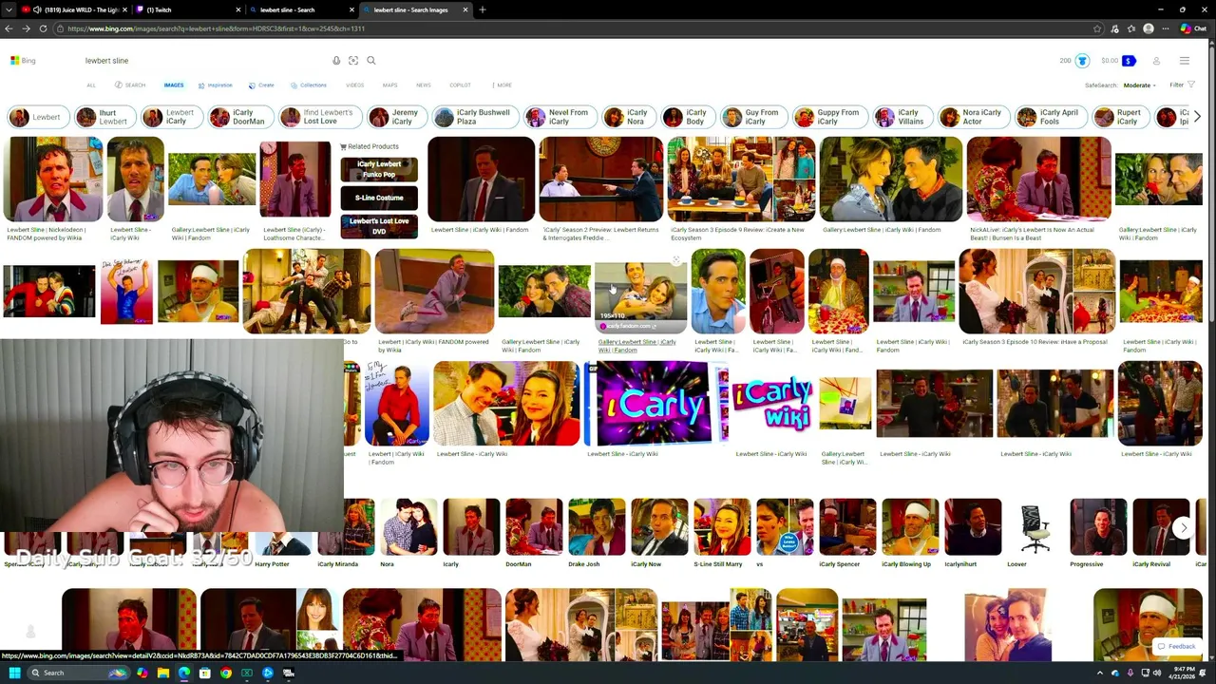The height and width of the screenshot is (684, 1216).
Task: Open the colorful iCarly logo thumbnail
Action: click(655, 404)
